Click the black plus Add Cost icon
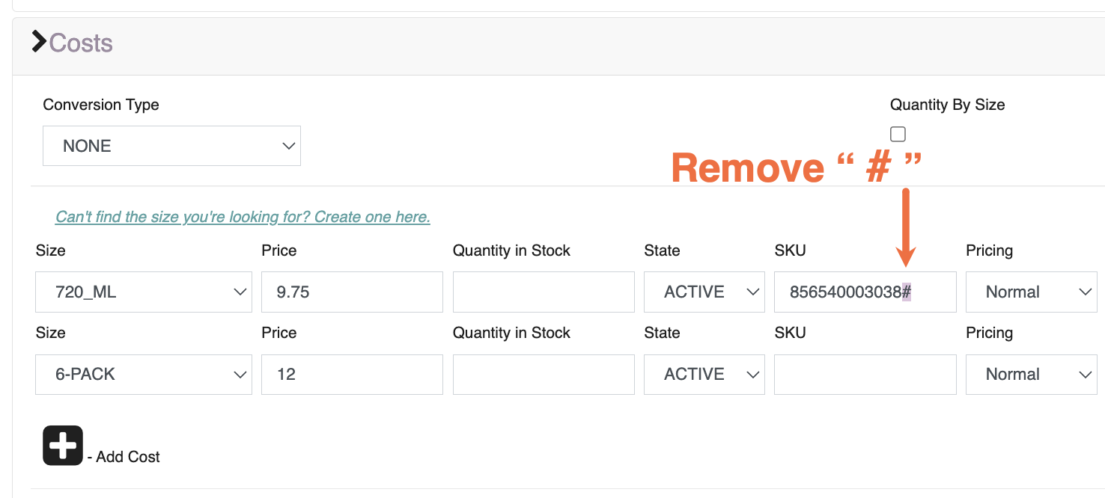The height and width of the screenshot is (498, 1105). [63, 446]
